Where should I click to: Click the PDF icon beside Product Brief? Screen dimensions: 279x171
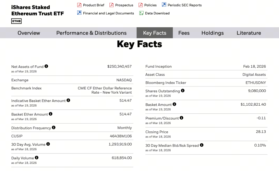pyautogui.click(x=79, y=5)
